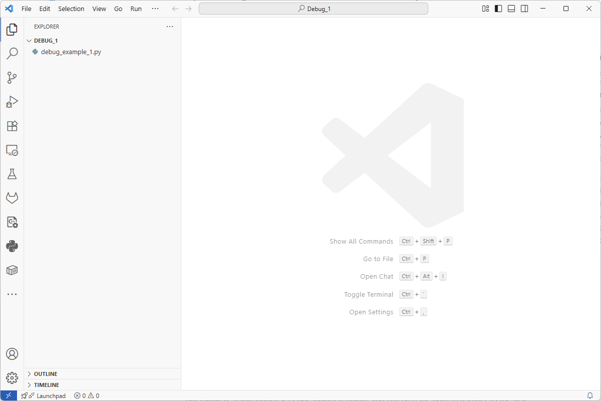
Task: Open the Search view
Action: [12, 53]
